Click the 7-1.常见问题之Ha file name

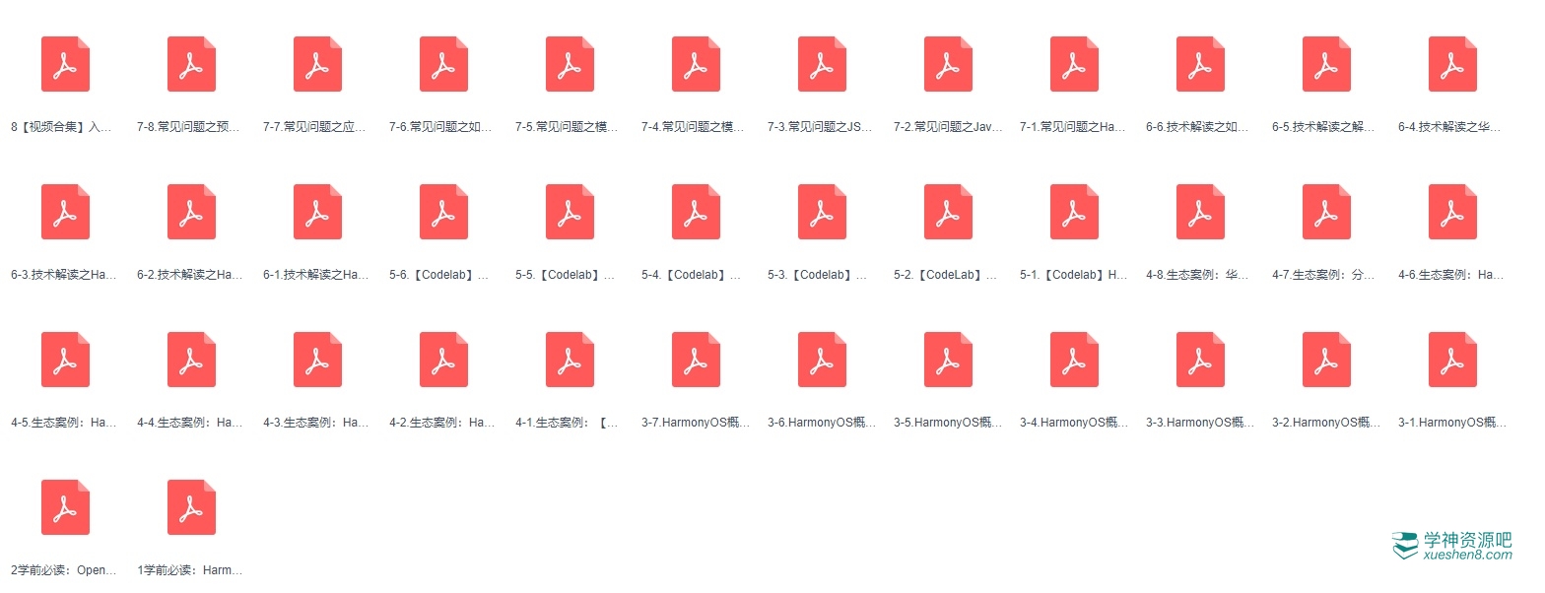tap(1072, 127)
